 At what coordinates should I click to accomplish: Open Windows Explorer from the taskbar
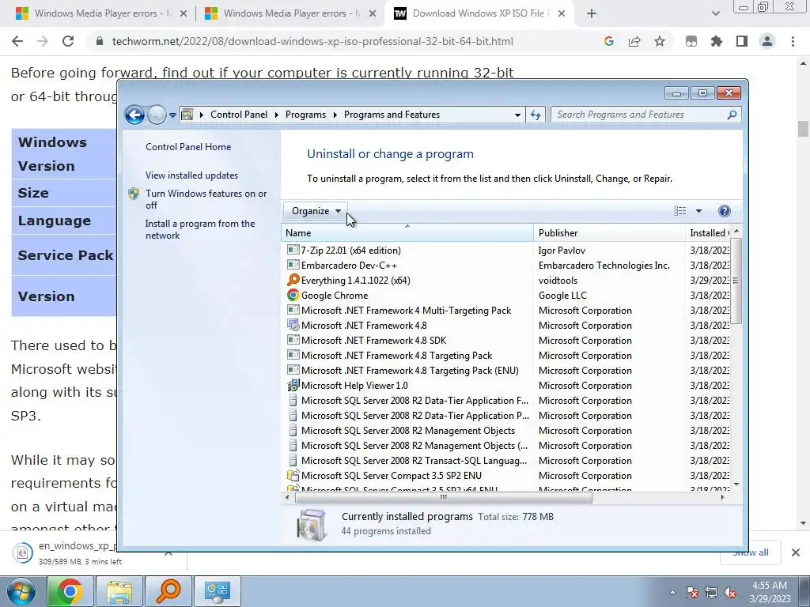click(120, 591)
